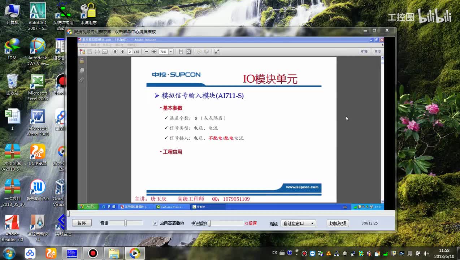Click Adobe Reader print icon
Viewport: 460px width, 260px height.
click(97, 52)
